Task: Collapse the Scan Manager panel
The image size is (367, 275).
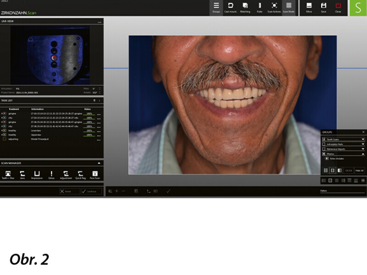Action: pyautogui.click(x=99, y=163)
